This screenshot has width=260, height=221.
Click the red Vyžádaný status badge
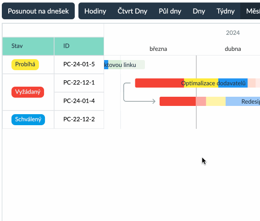[28, 92]
